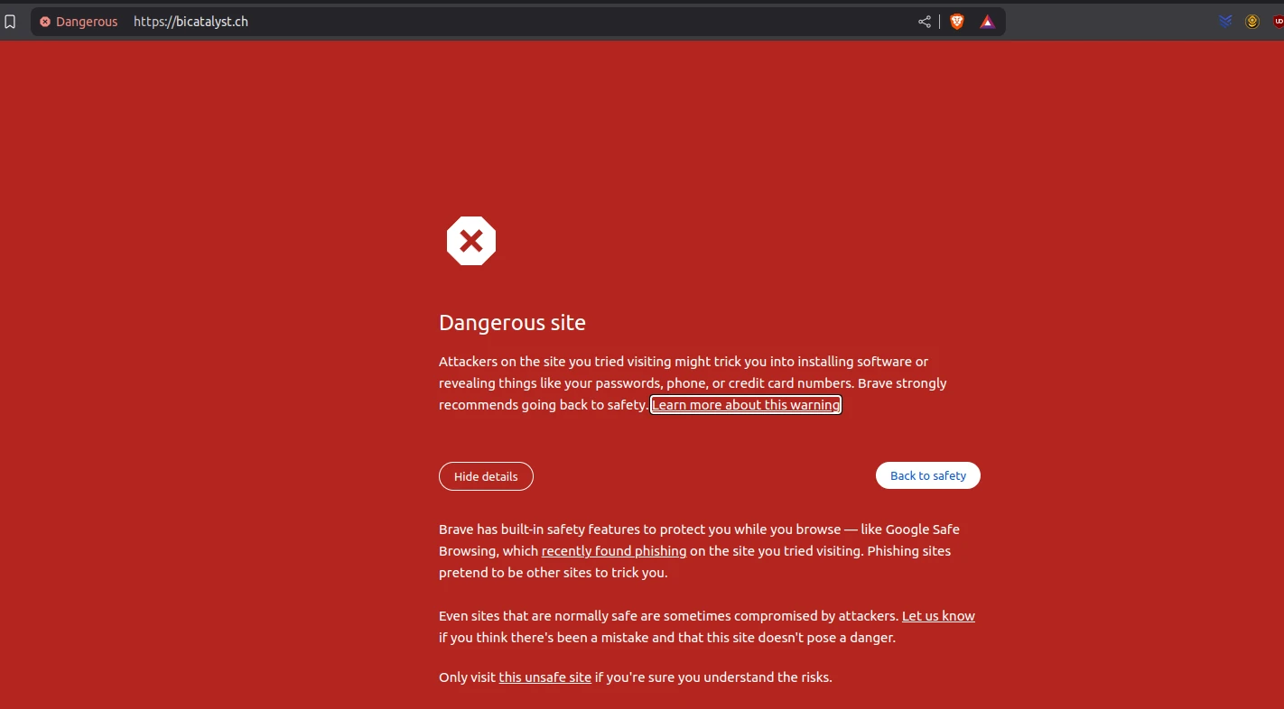Click the share icon in the address bar
The width and height of the screenshot is (1284, 709).
point(925,22)
